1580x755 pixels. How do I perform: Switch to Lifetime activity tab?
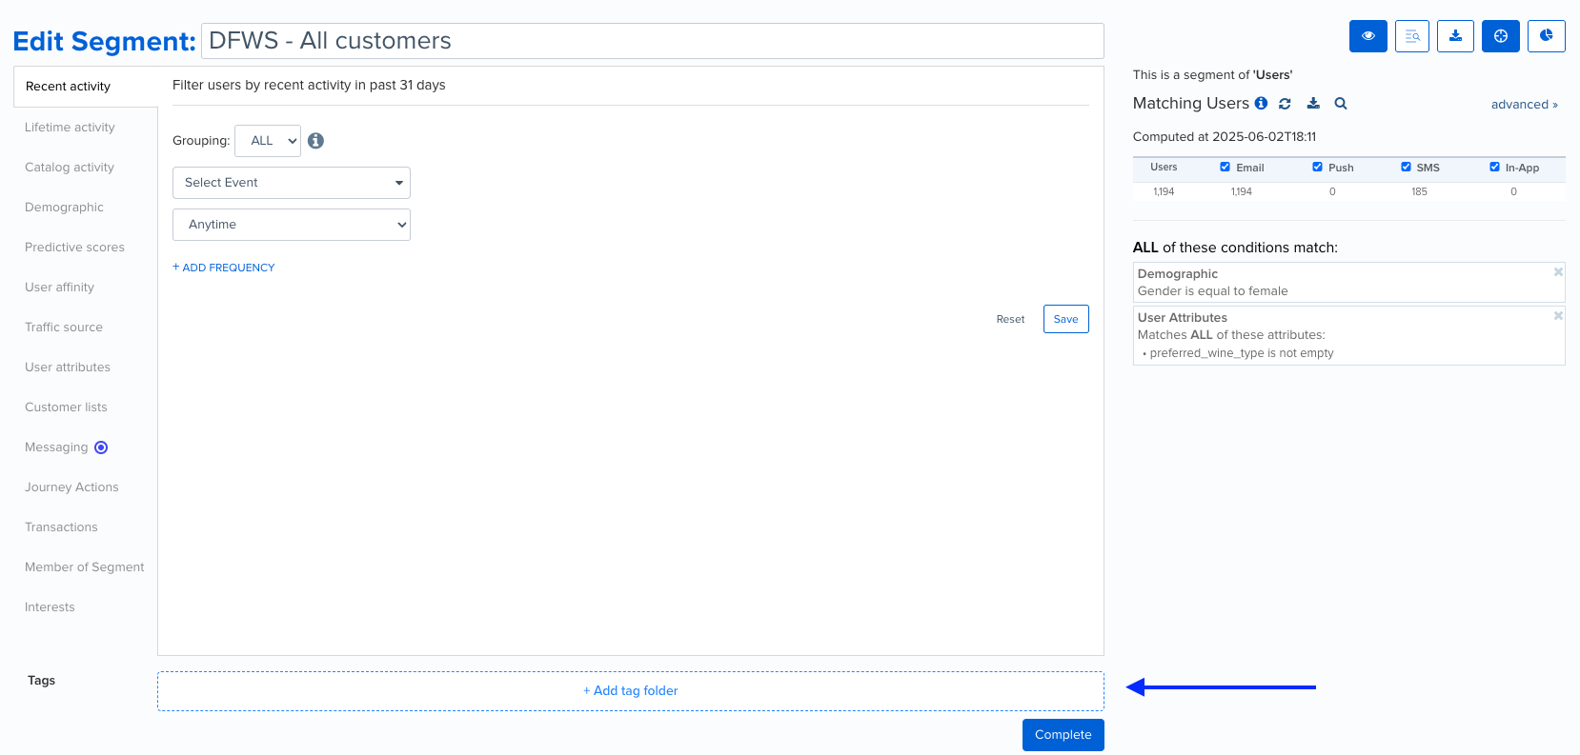click(x=70, y=128)
